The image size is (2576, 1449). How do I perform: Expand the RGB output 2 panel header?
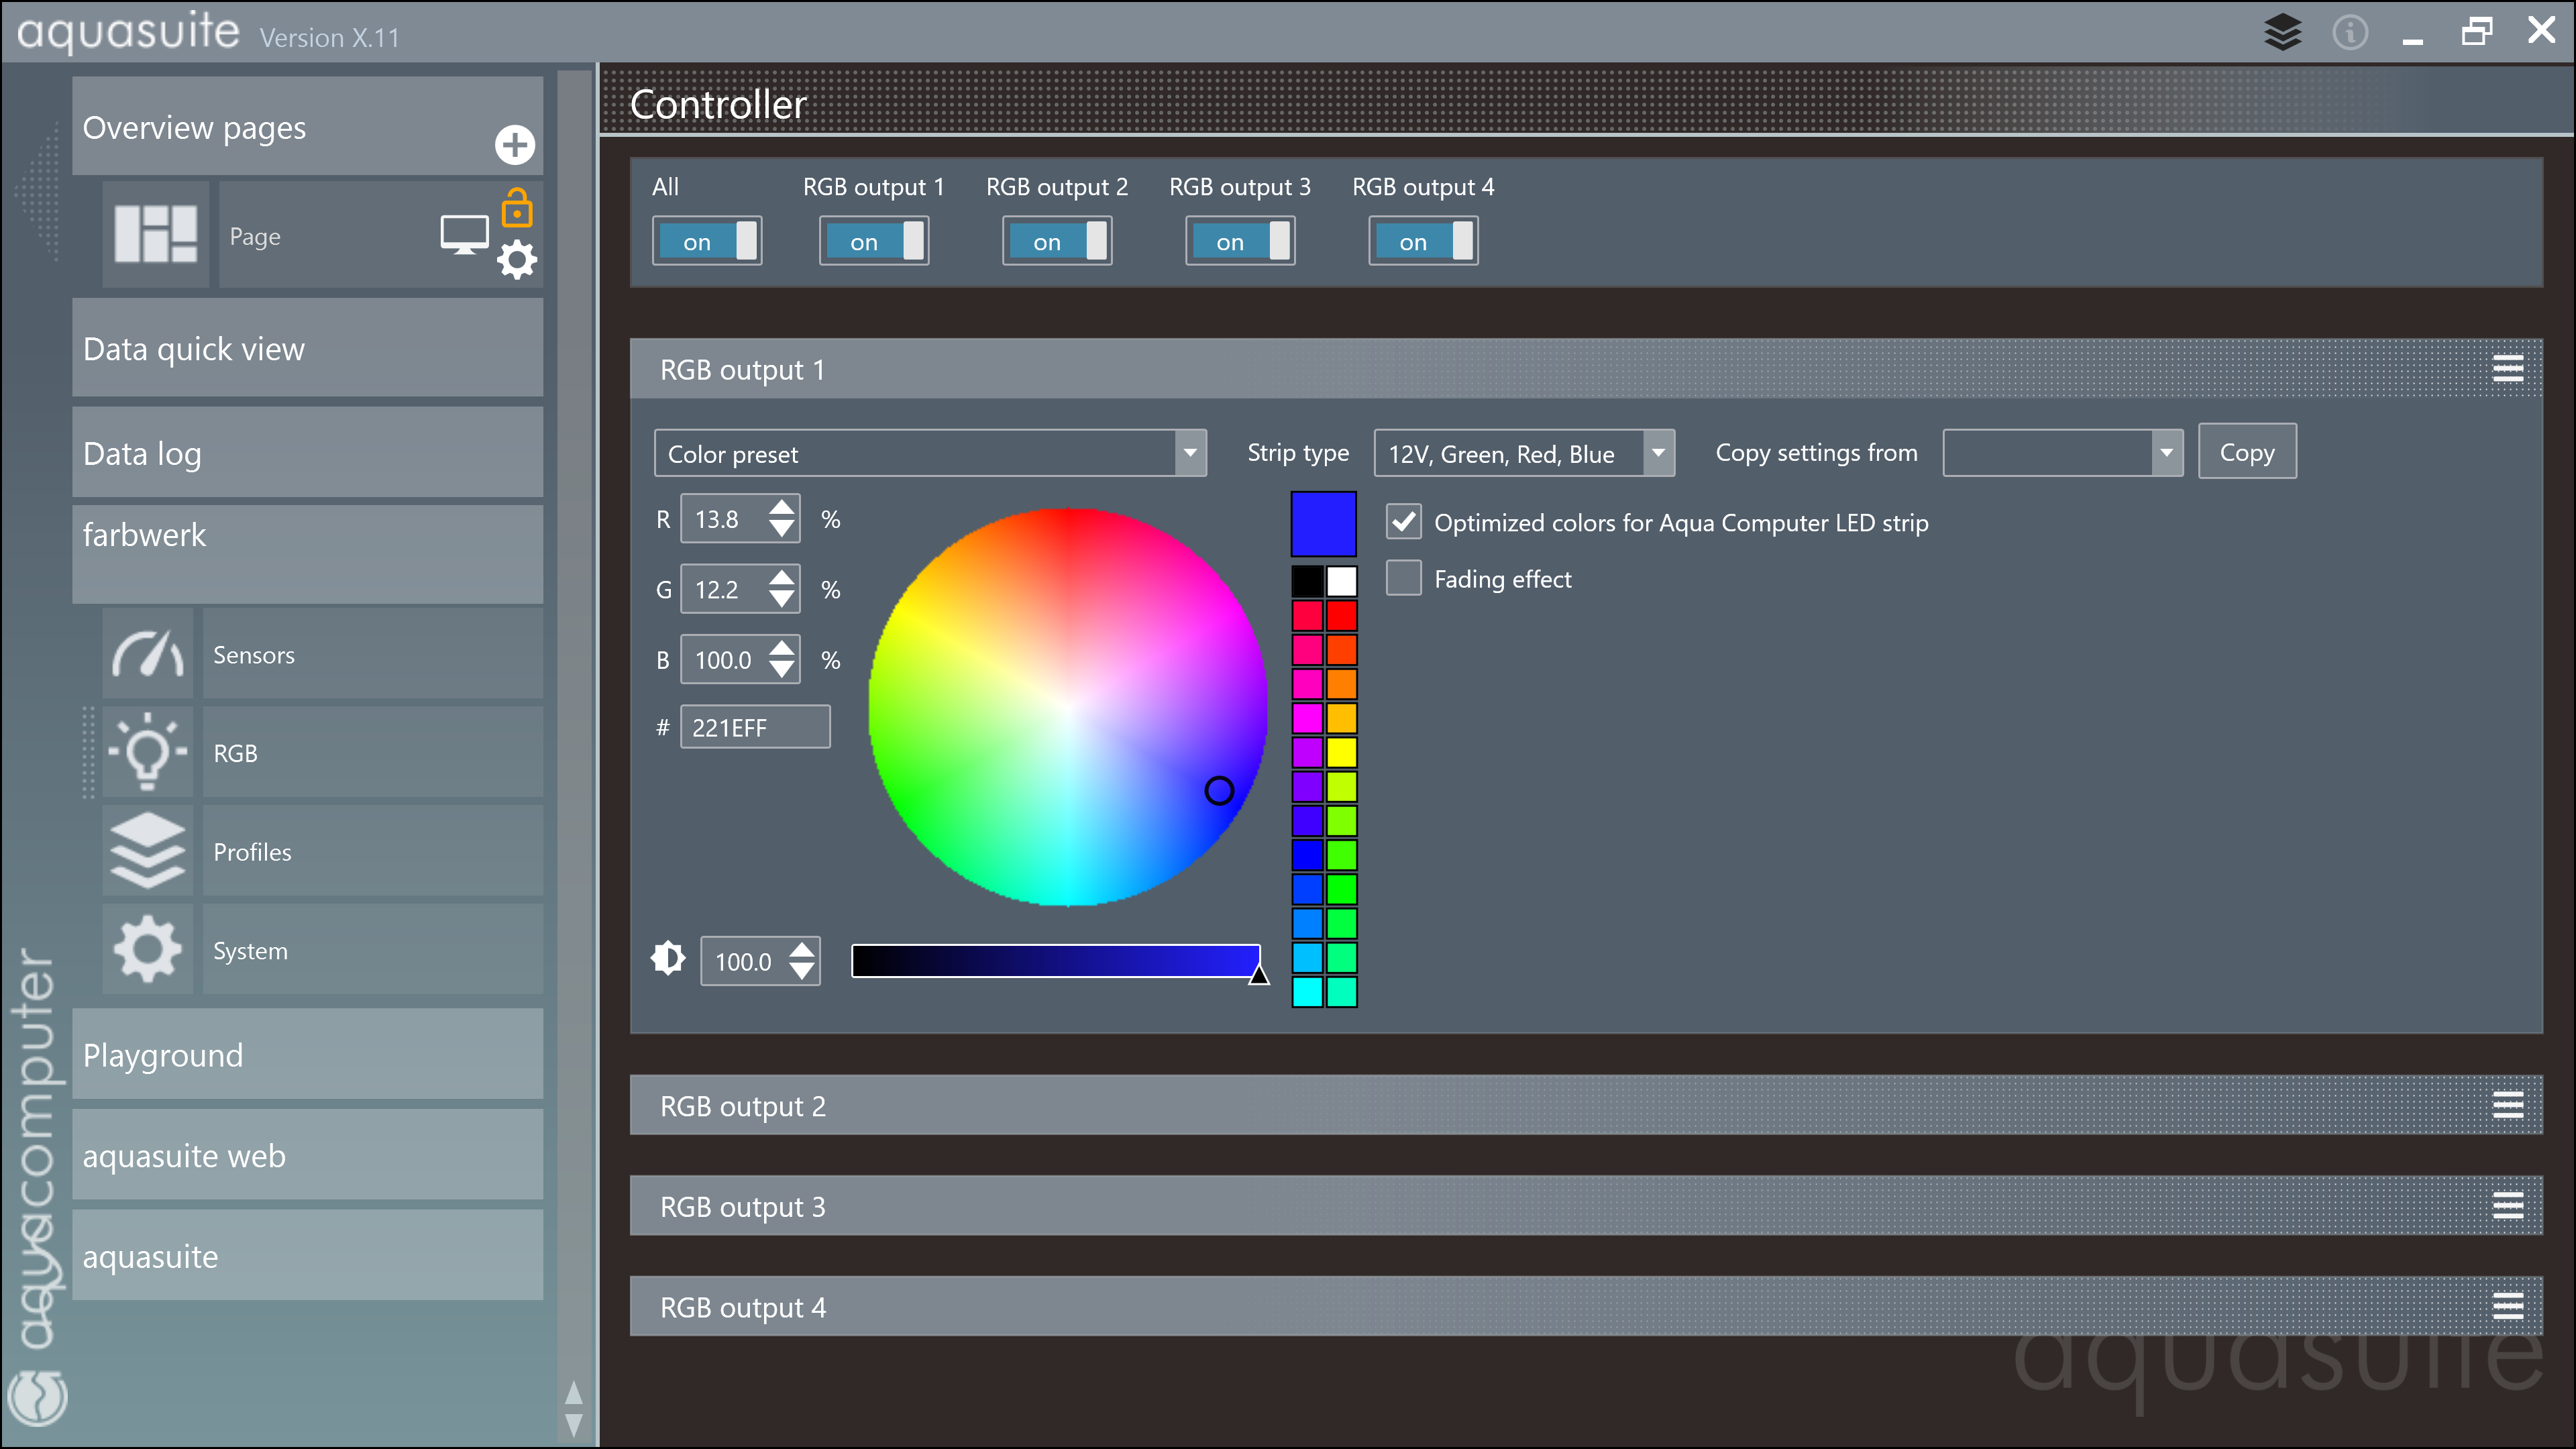point(1585,1105)
